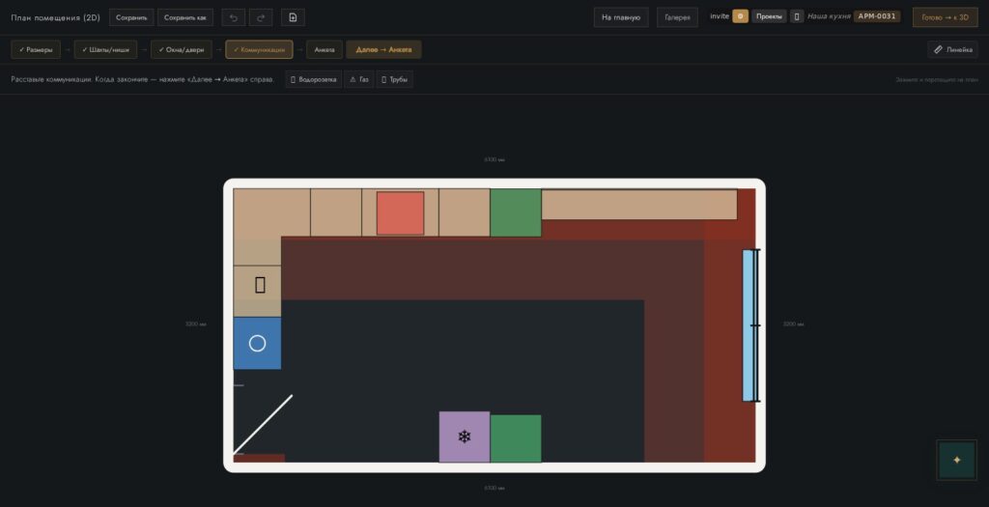Undo the last plan action
The height and width of the screenshot is (507, 989).
pyautogui.click(x=234, y=17)
